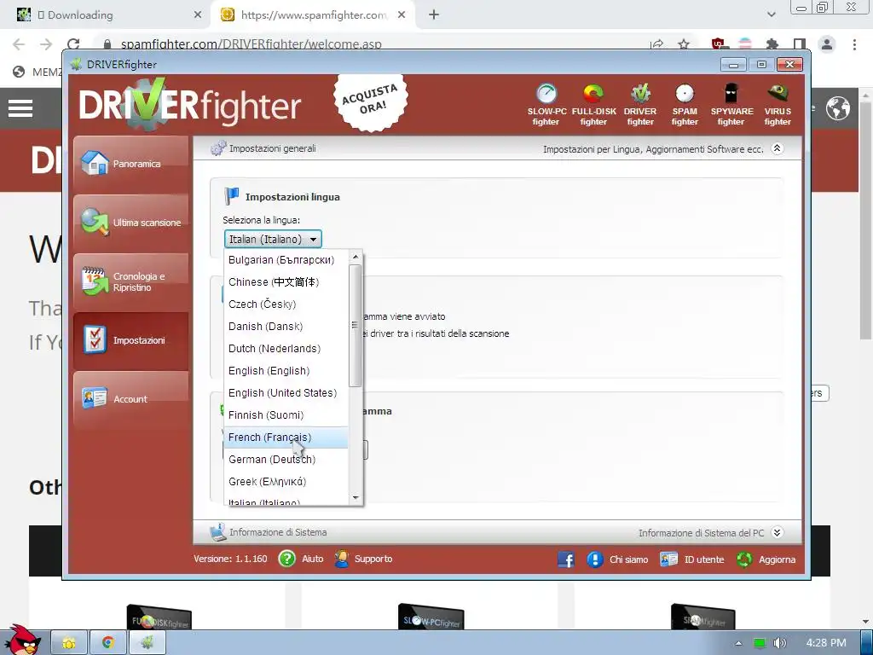Choose Chinese from language list

tap(286, 281)
